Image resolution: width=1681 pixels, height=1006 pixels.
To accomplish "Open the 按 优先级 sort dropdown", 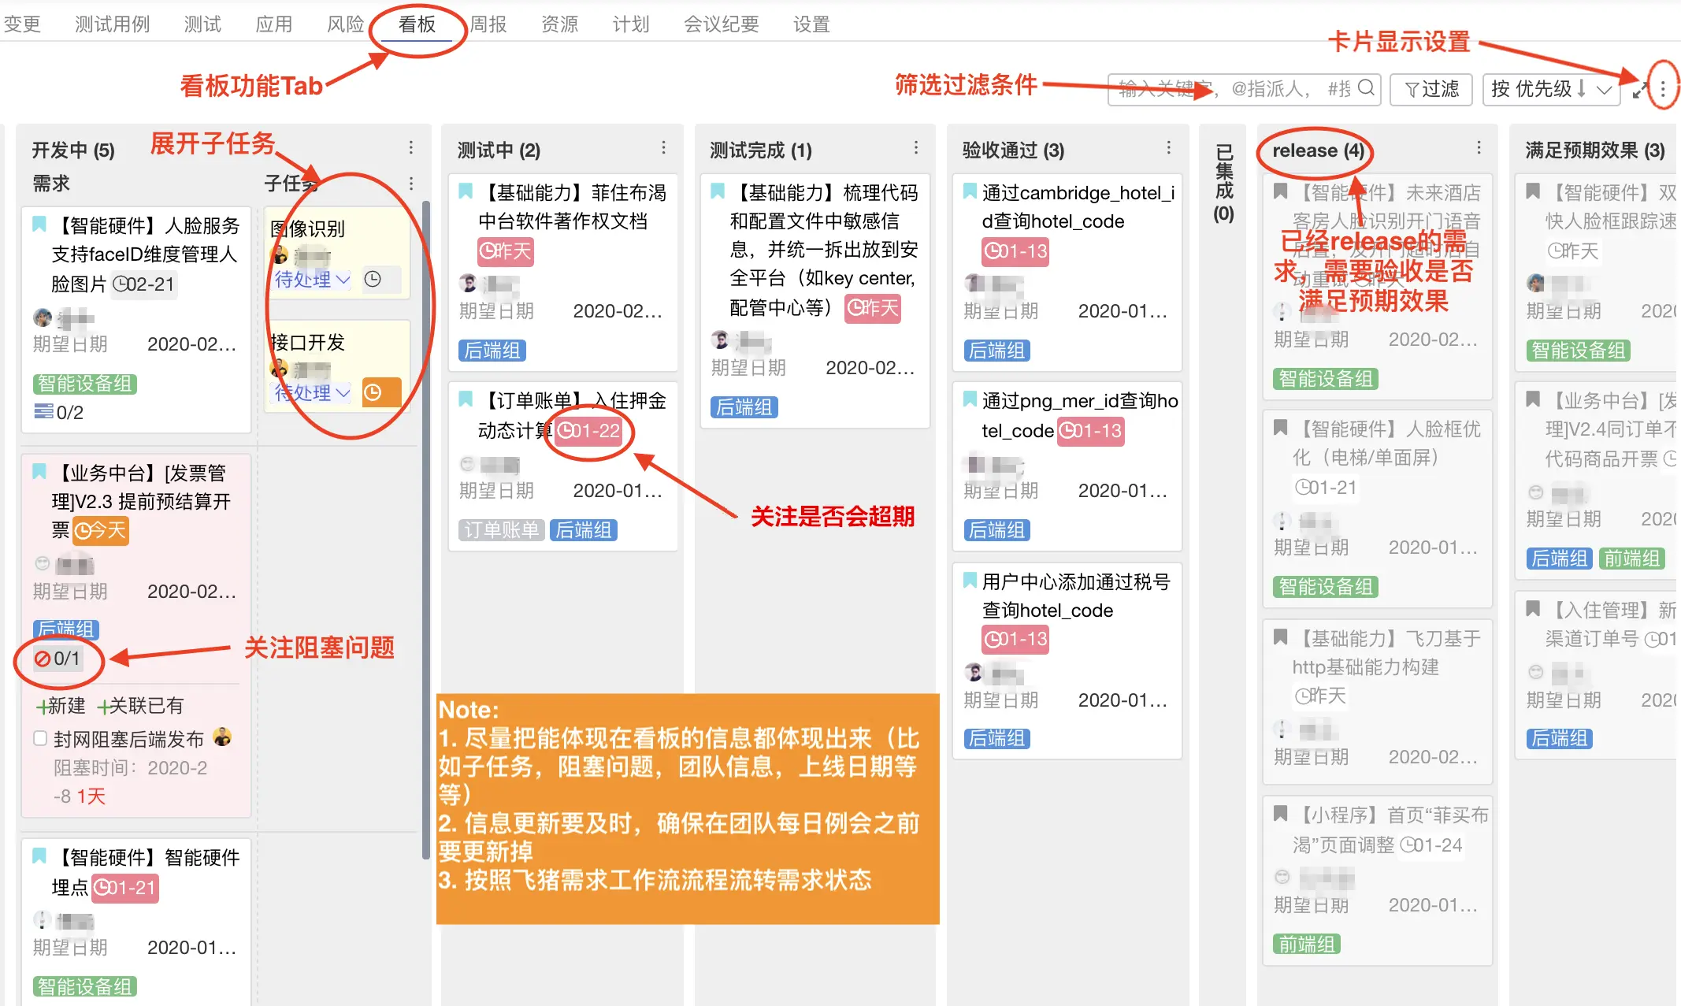I will [1549, 89].
